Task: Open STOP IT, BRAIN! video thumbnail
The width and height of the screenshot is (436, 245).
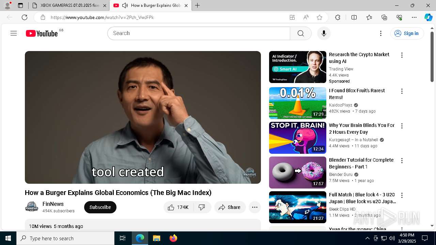Action: [298, 138]
